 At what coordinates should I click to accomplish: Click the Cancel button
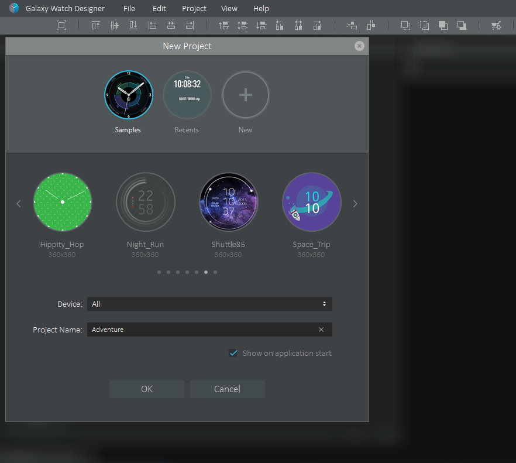click(228, 389)
